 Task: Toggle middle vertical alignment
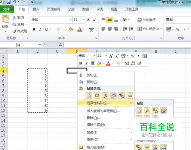[x=110, y=20]
